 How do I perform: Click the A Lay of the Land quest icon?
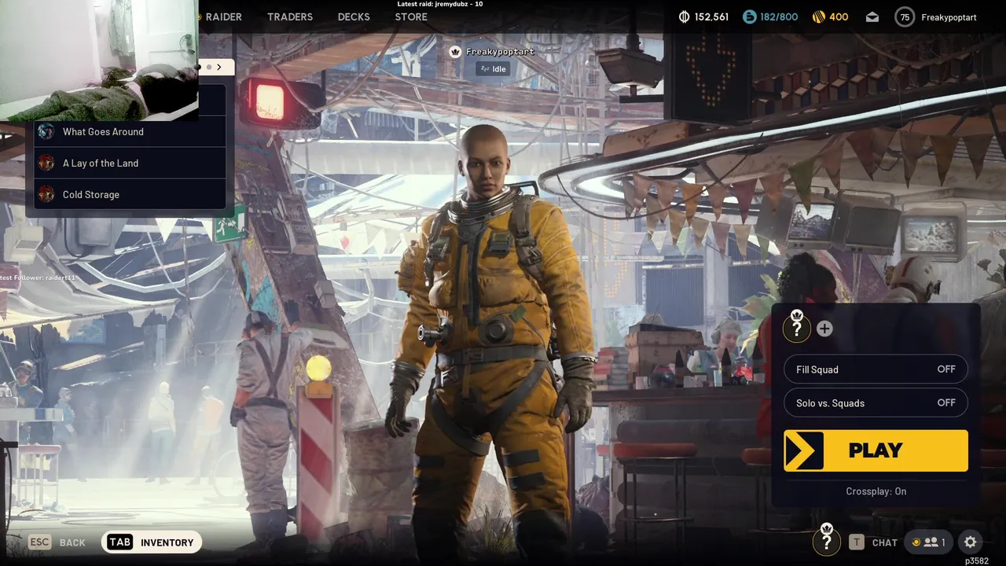[46, 163]
